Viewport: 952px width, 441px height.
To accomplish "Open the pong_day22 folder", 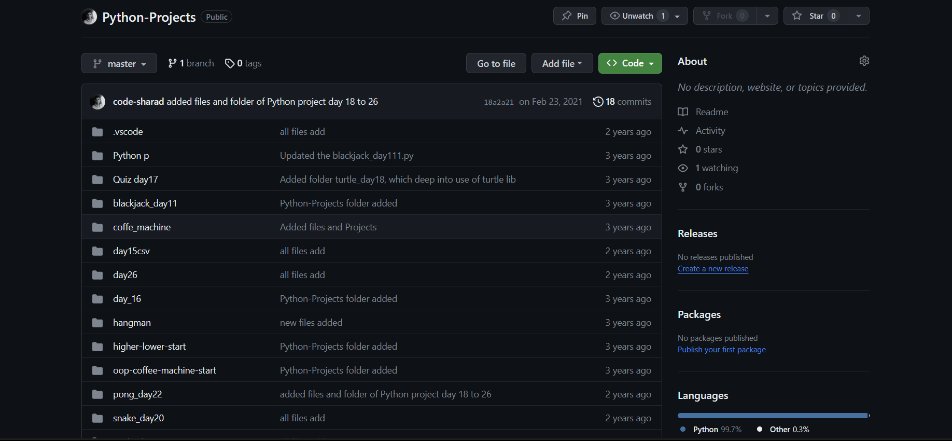I will point(137,394).
